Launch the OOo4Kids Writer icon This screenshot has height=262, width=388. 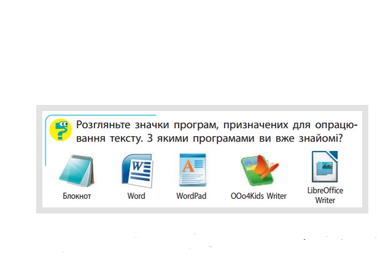[257, 171]
